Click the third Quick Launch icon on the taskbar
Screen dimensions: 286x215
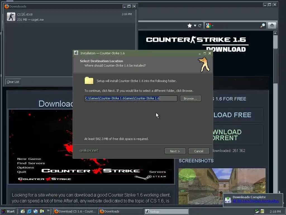[35, 211]
